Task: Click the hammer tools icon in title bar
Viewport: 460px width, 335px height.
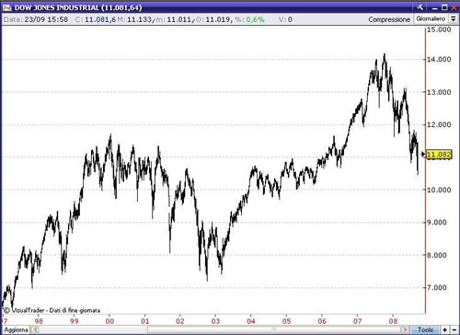Action: click(x=420, y=7)
